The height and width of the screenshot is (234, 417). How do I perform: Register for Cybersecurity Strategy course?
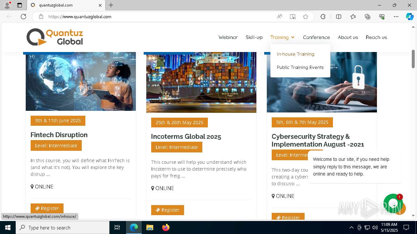pyautogui.click(x=288, y=217)
